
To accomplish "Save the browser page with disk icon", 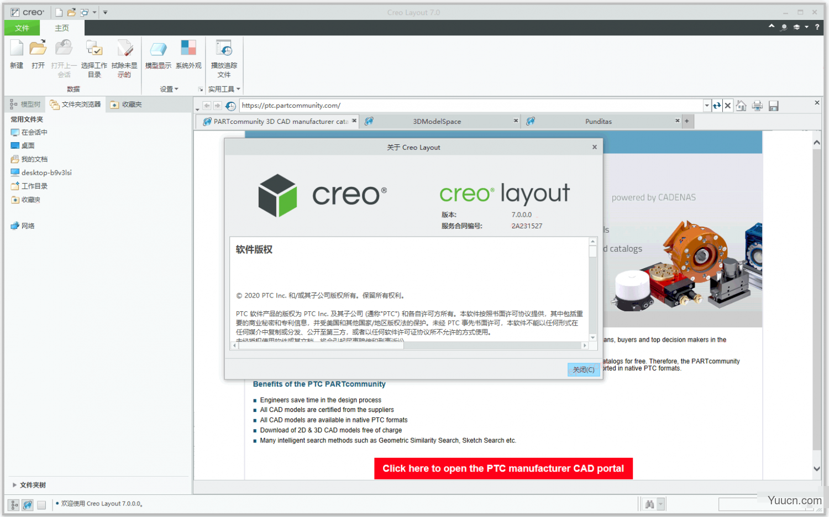I will 773,106.
